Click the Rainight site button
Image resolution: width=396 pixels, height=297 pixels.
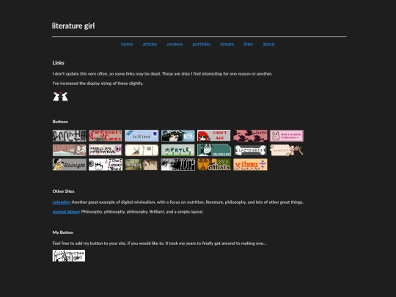point(70,164)
